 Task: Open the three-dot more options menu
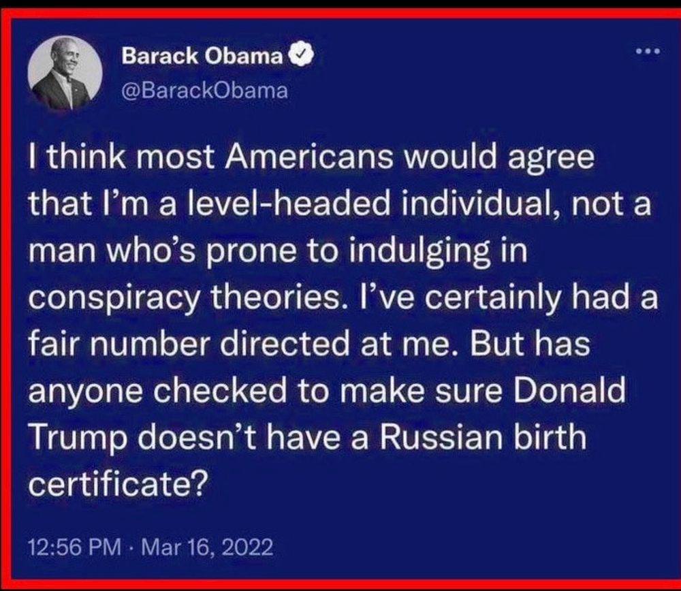point(648,51)
